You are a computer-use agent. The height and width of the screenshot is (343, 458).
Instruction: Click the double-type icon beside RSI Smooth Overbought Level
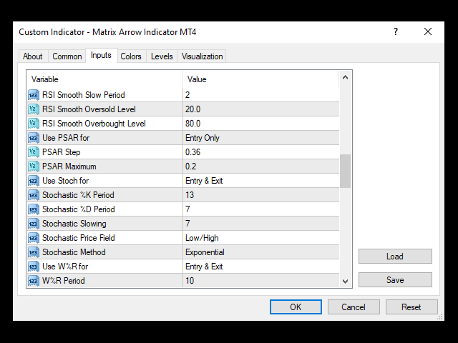coord(34,124)
